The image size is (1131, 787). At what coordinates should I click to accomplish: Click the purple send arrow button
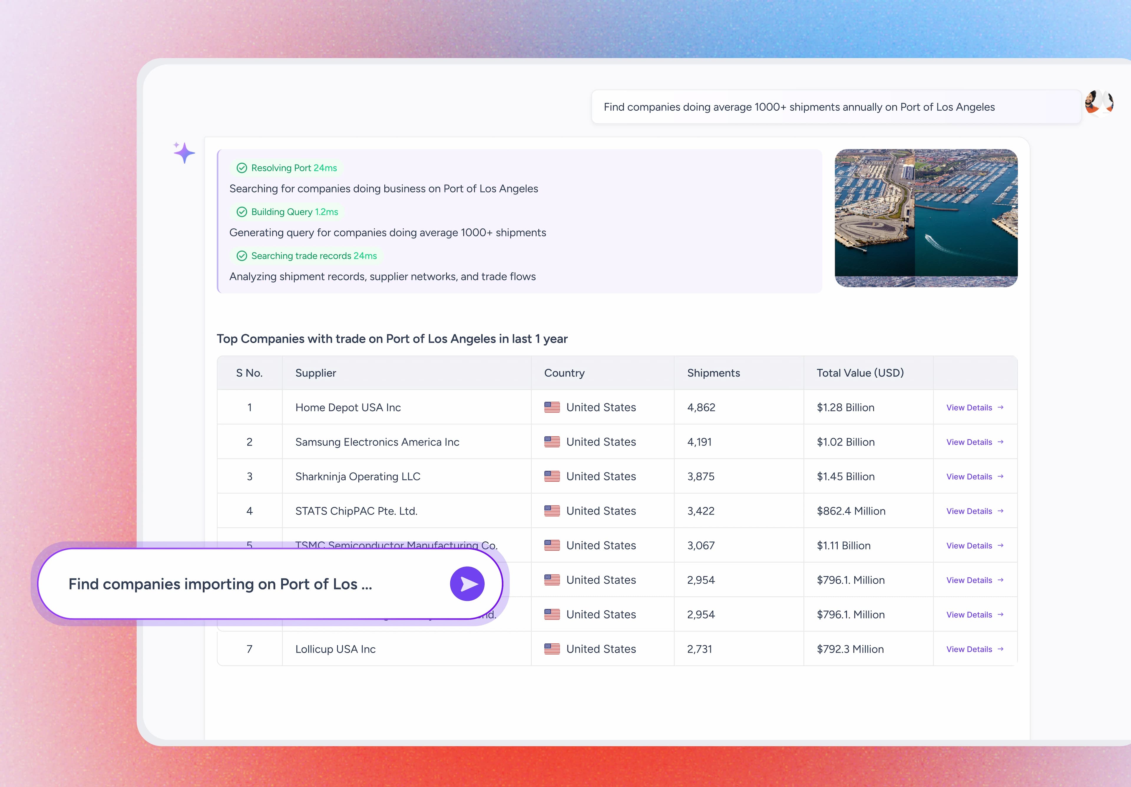coord(467,584)
